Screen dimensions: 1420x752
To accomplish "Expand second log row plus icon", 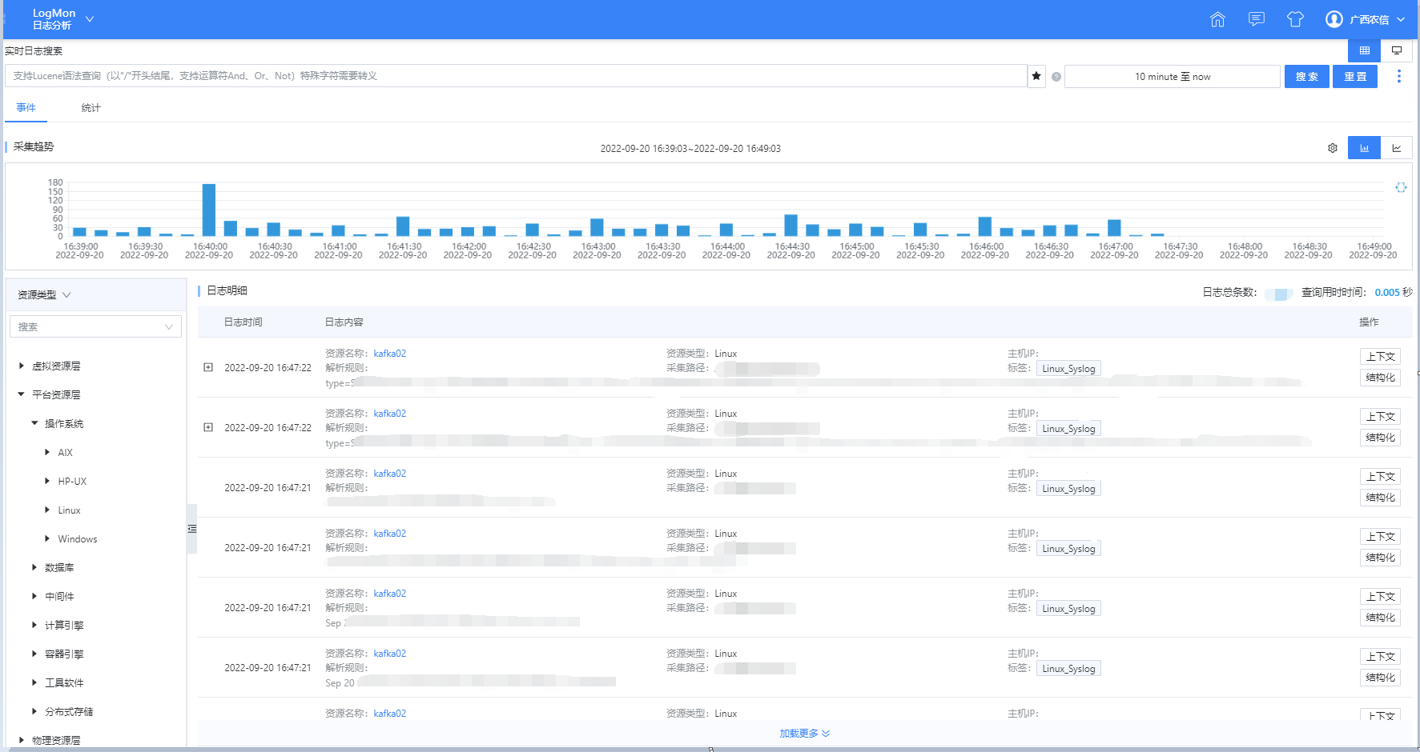I will (x=208, y=427).
